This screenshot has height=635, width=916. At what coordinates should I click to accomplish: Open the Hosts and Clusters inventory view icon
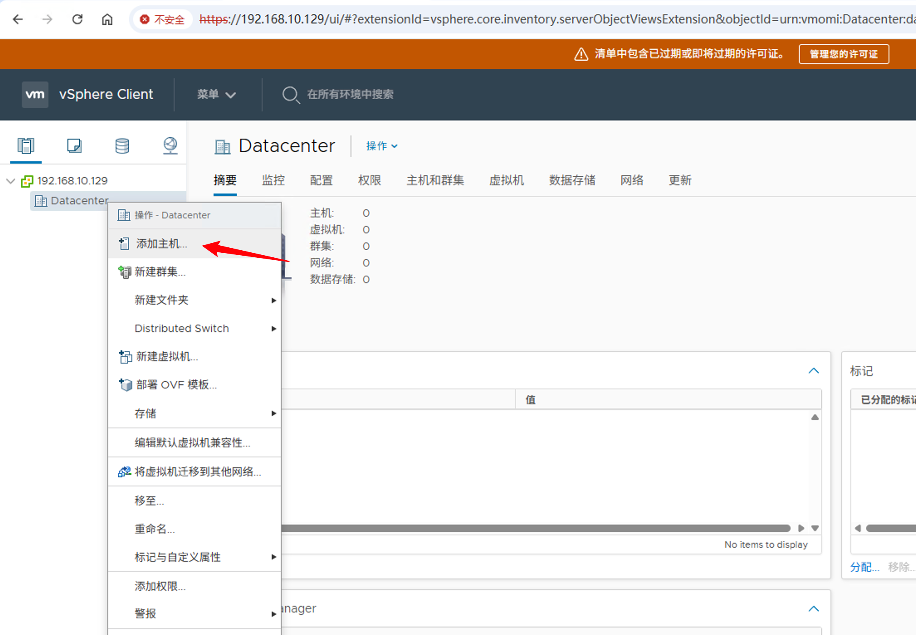tap(26, 146)
